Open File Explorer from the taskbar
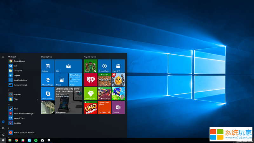254x143 pixels. point(10,140)
